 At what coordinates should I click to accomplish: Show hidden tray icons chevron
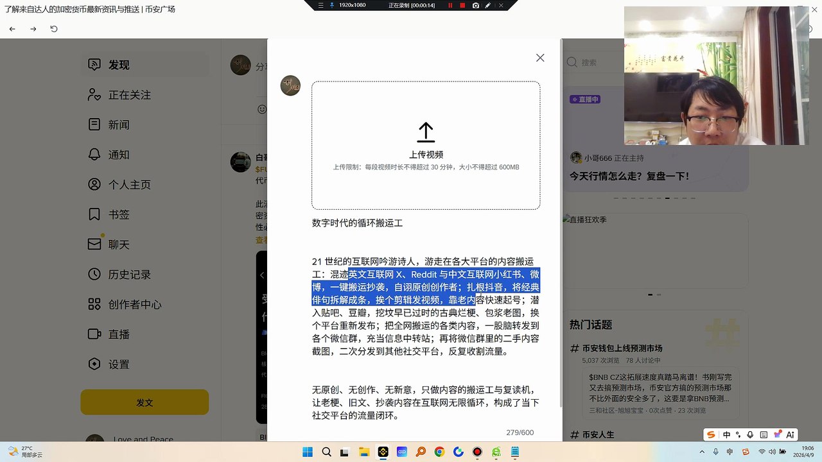click(701, 452)
